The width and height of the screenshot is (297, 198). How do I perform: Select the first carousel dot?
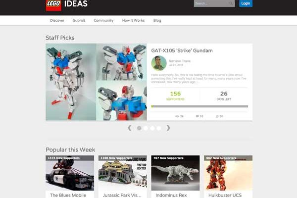(139, 128)
